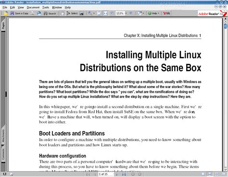The image size is (228, 177).
Task: Click the Print icon
Action: 33,13
